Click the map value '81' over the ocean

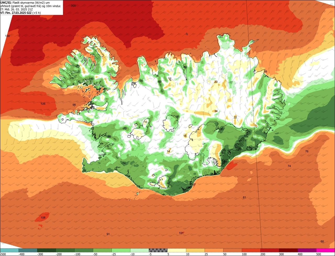(244, 197)
